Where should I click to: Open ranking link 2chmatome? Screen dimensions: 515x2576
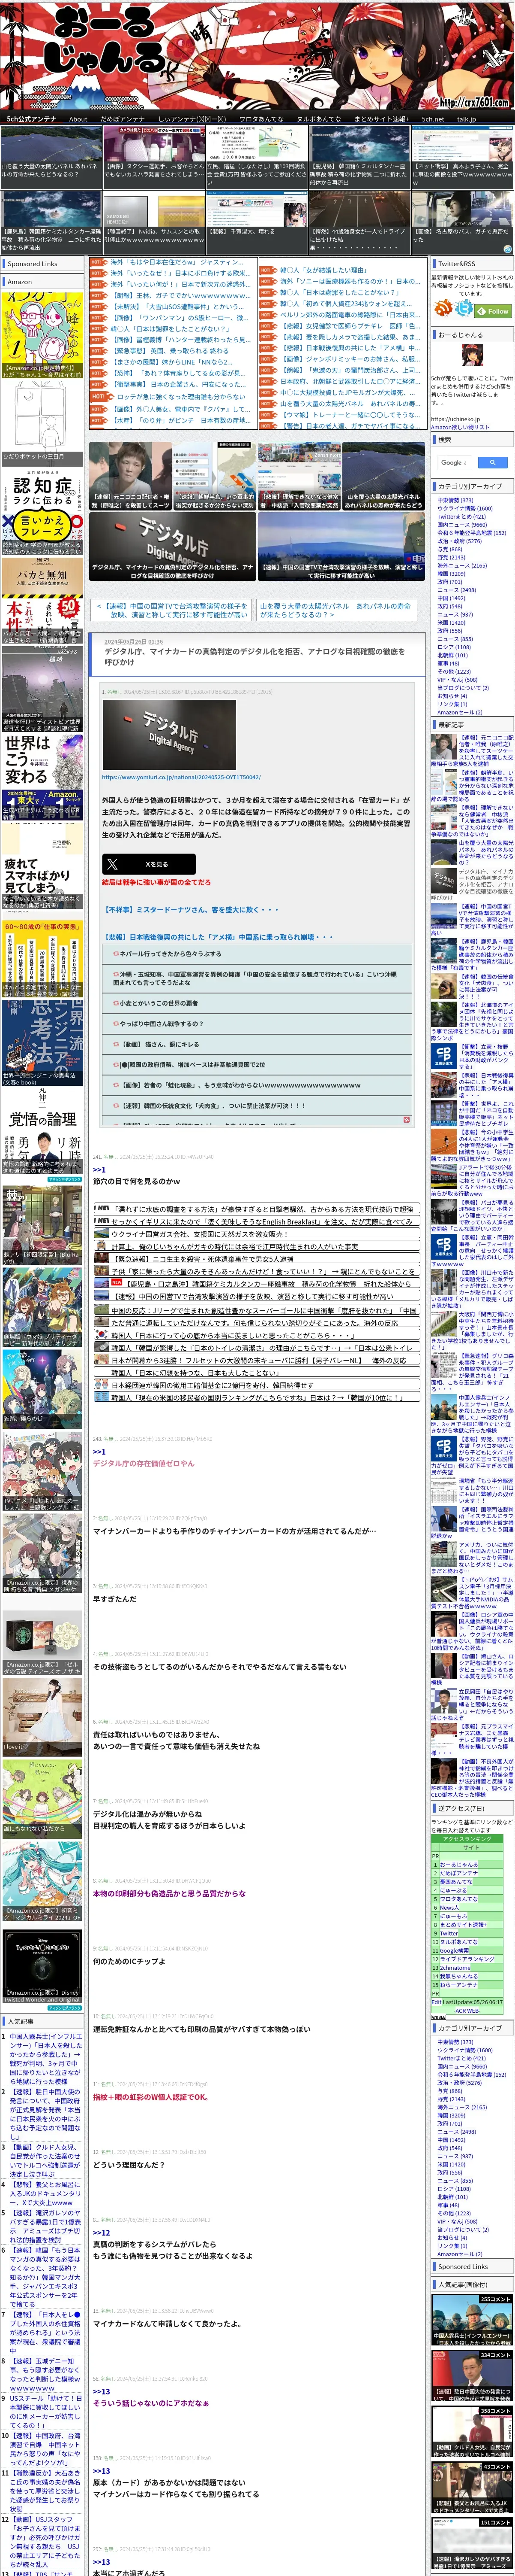[455, 1967]
